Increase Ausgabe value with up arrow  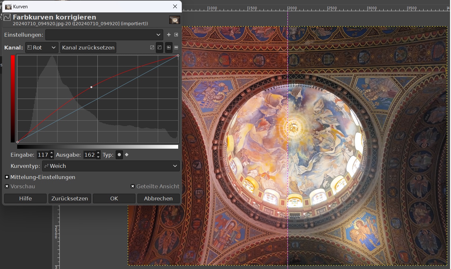tap(98, 153)
